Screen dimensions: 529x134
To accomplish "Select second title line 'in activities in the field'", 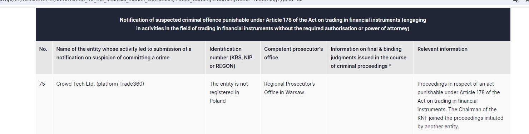I will pos(273,28).
